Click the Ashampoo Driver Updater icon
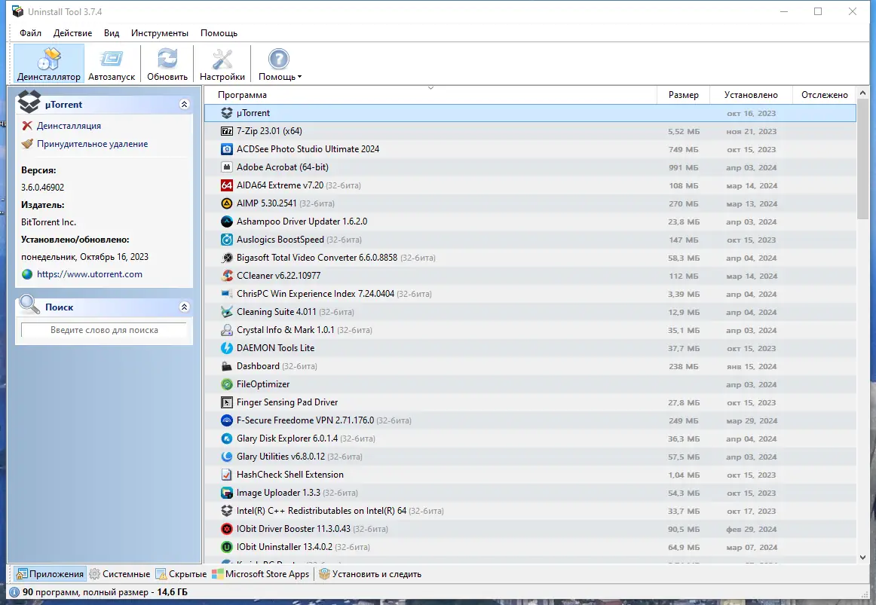Screen dimensions: 876x605 point(226,222)
